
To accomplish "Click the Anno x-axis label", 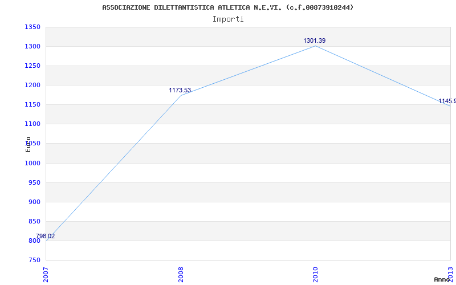I will (442, 279).
